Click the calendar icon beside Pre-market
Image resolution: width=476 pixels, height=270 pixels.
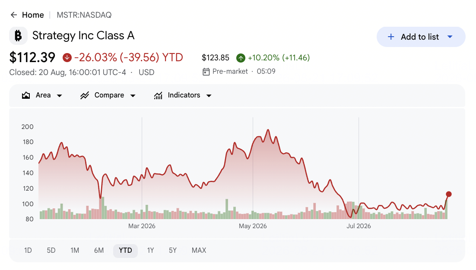point(206,72)
